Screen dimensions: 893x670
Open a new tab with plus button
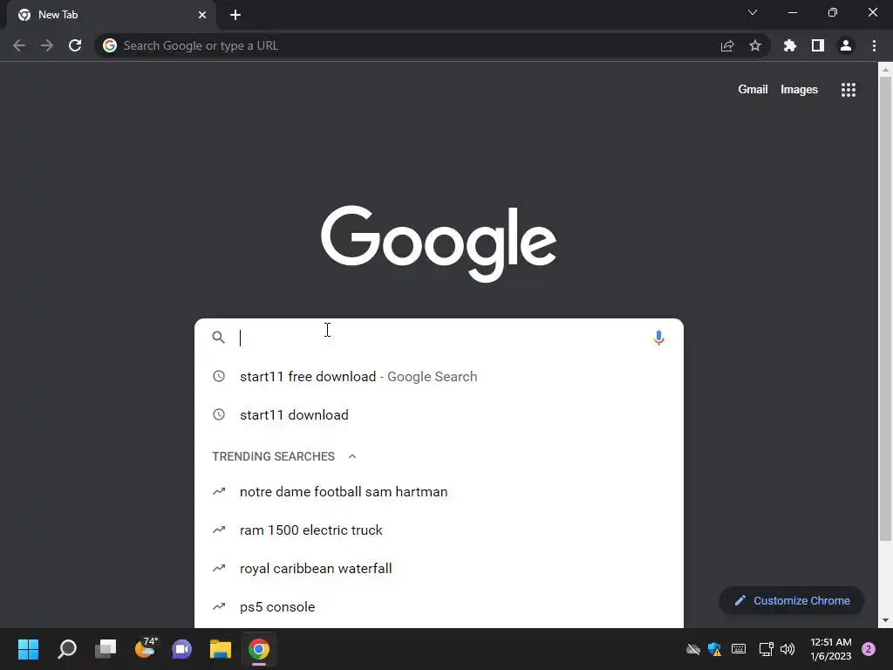tap(235, 15)
